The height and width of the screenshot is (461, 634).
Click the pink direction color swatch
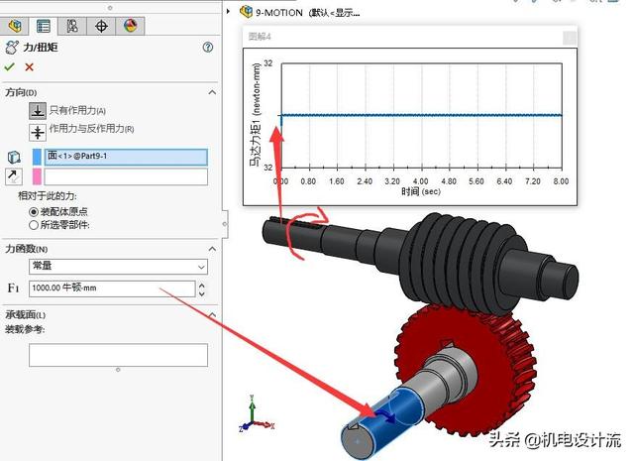[37, 176]
